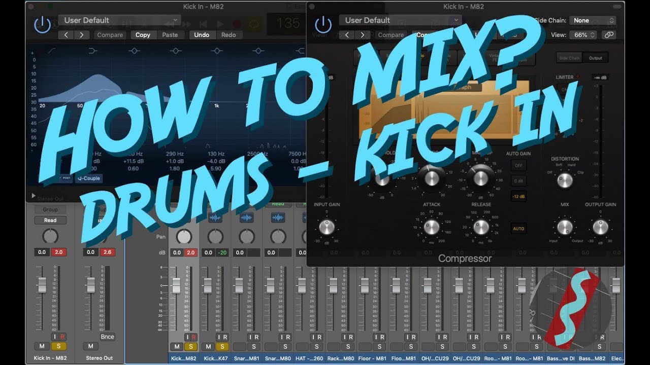Screen dimensions: 650x365
Task: Click the Input Gain knob in Compressor
Action: [327, 227]
